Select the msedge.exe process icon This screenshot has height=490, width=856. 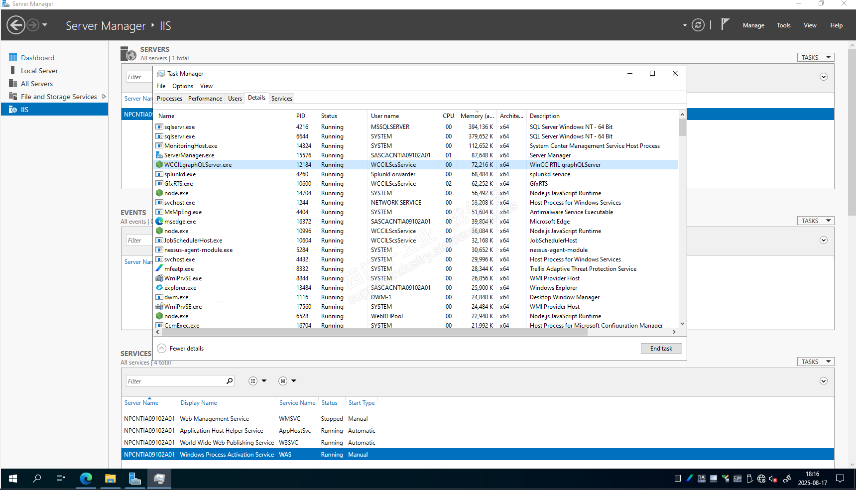point(159,222)
